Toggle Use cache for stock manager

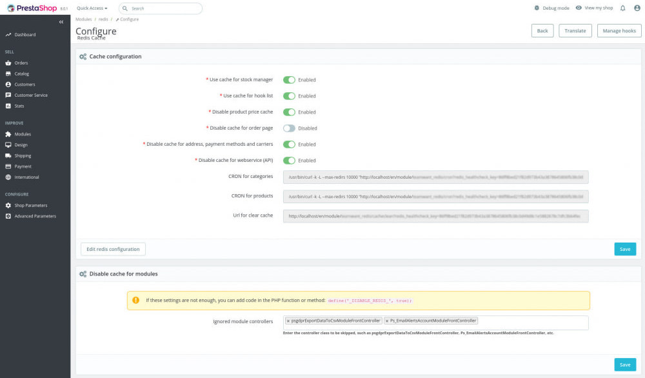(289, 80)
